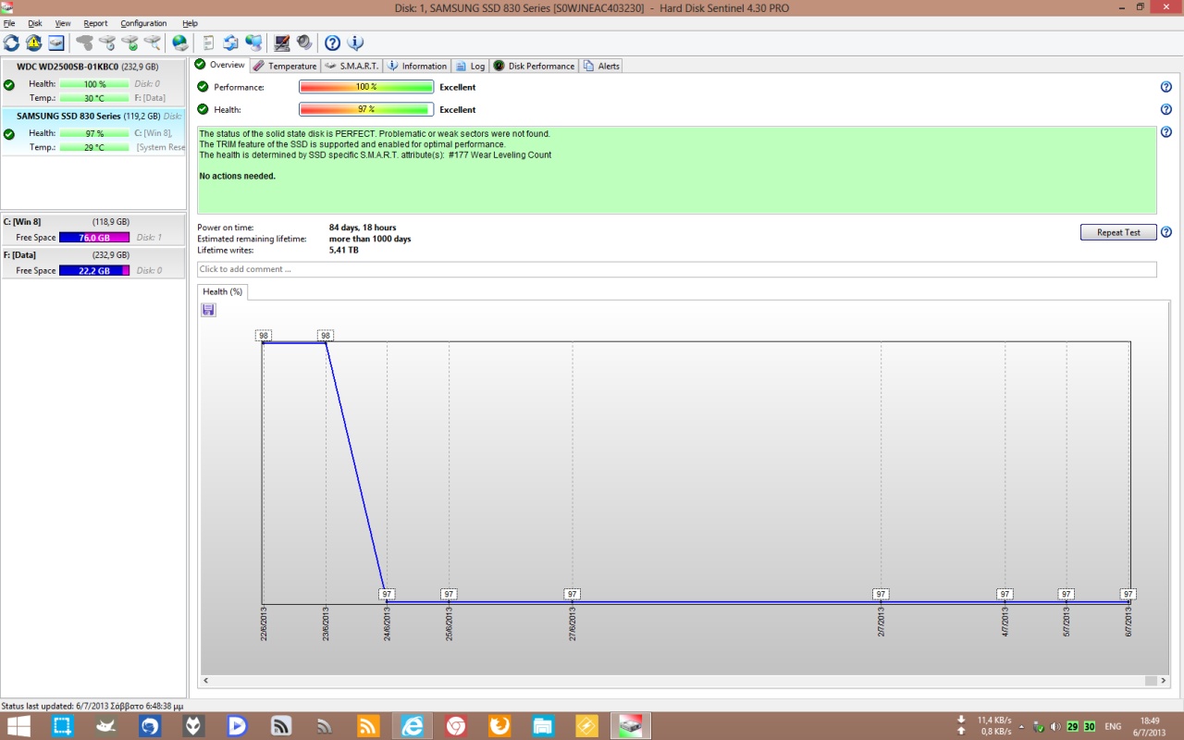Select the WDC WD2500SB-01KBC0 disk

point(93,82)
